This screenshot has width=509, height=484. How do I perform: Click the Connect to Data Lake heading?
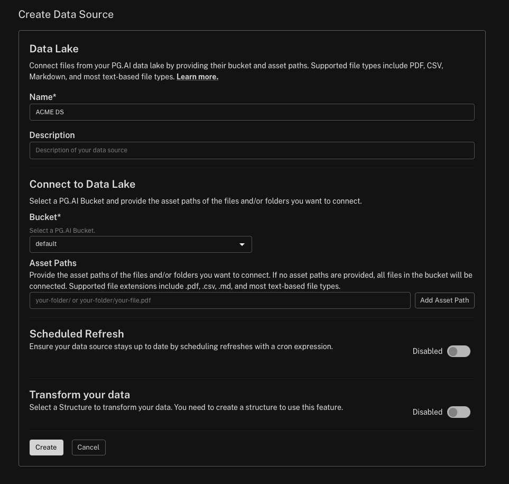pos(82,184)
